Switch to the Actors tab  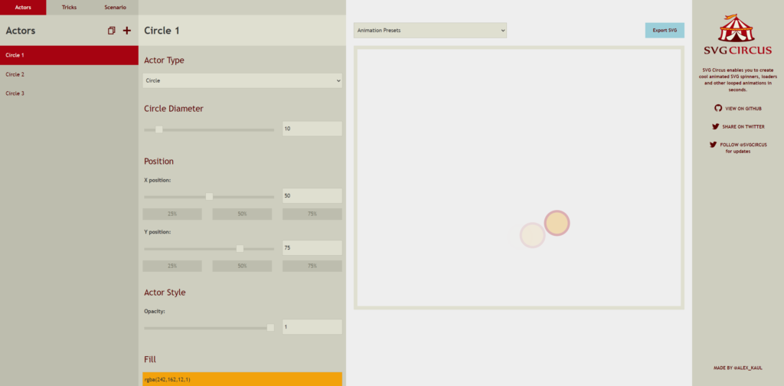click(23, 8)
